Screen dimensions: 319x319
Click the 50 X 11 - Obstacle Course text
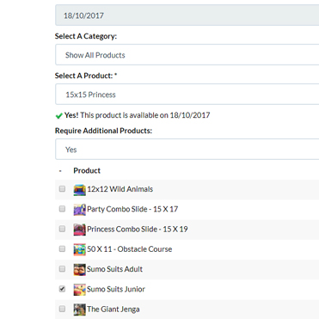[x=130, y=249]
